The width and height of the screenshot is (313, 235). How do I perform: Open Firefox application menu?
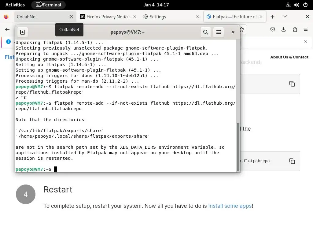pos(305,30)
